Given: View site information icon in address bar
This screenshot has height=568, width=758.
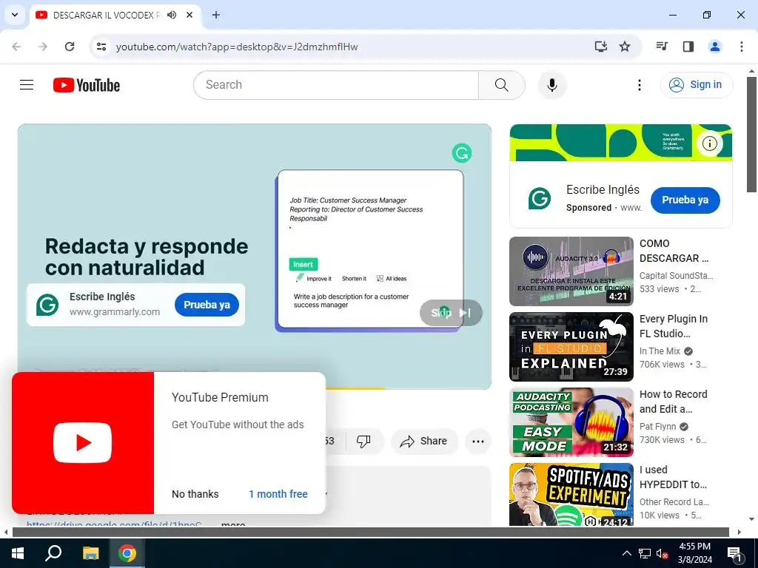Looking at the screenshot, I should click(101, 47).
